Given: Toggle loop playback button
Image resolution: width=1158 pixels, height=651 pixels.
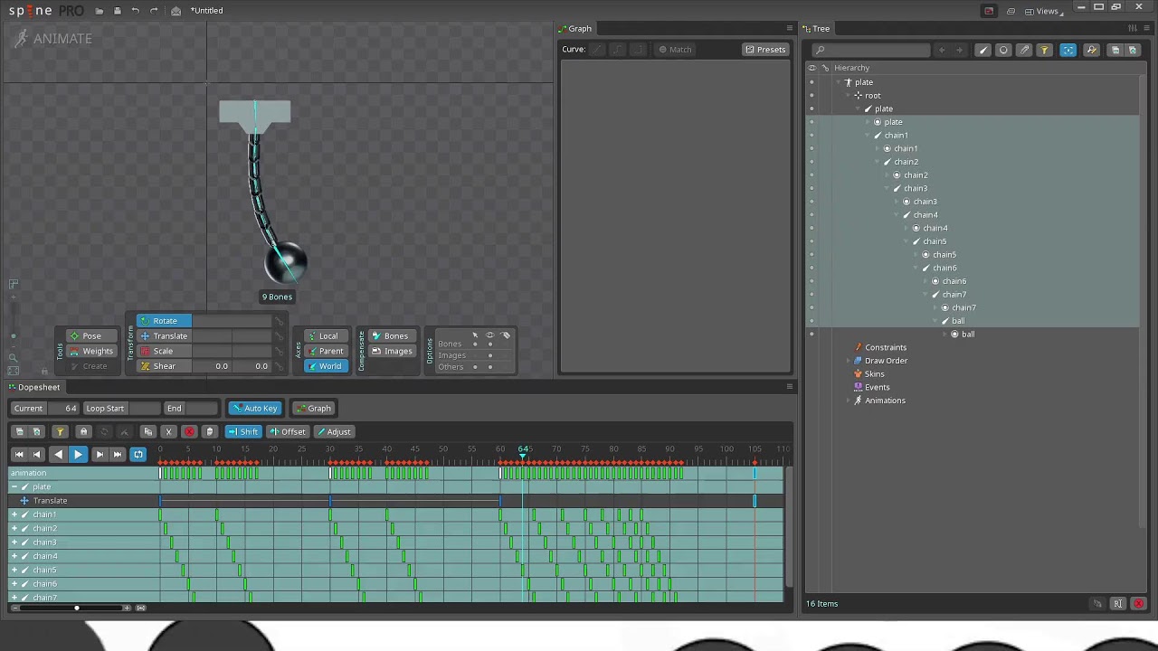Looking at the screenshot, I should [x=138, y=455].
